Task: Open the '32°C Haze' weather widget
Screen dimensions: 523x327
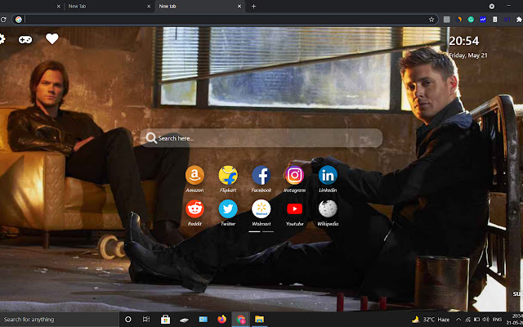Action: [431, 320]
